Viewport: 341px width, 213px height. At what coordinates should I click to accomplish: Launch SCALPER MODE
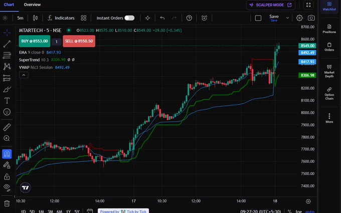click(270, 5)
